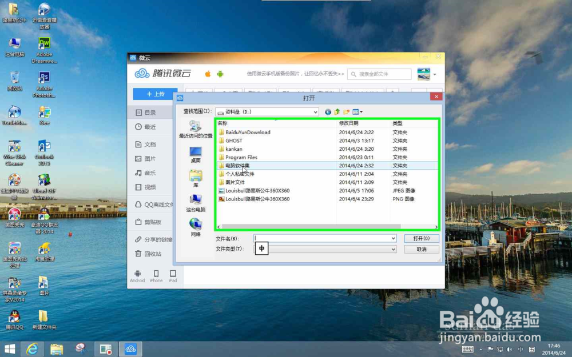The image size is (572, 357).
Task: Click the Create New Folder icon in dialog
Action: pyautogui.click(x=346, y=112)
